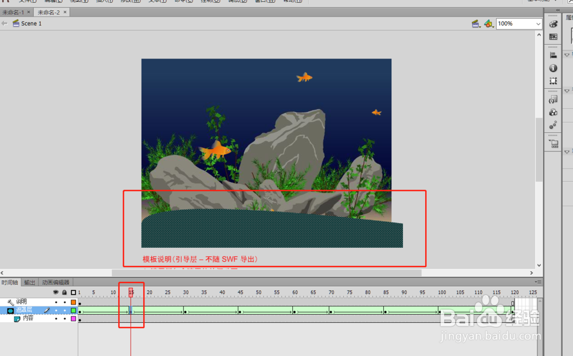The image size is (573, 356).
Task: Collapse the right panel dock double-arrow
Action: pos(558,10)
